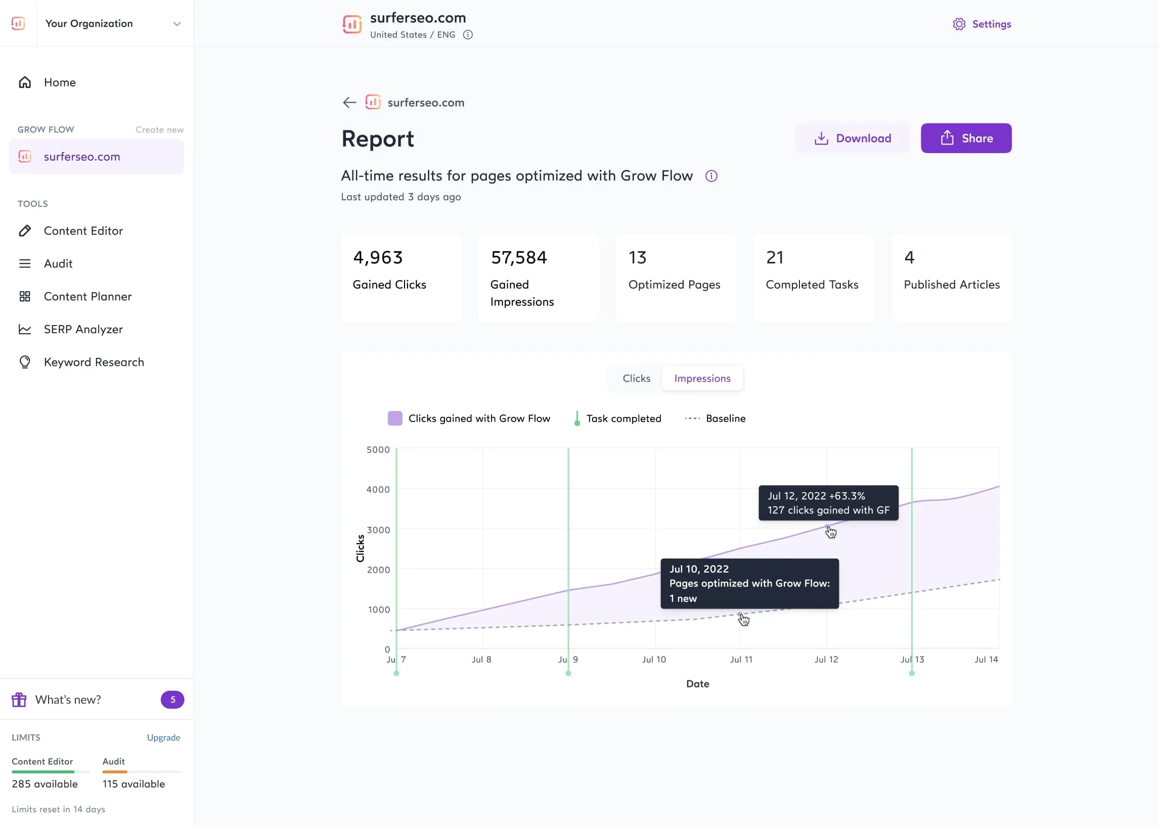Expand the Your Organization dropdown
This screenshot has height=827, width=1159.
176,24
